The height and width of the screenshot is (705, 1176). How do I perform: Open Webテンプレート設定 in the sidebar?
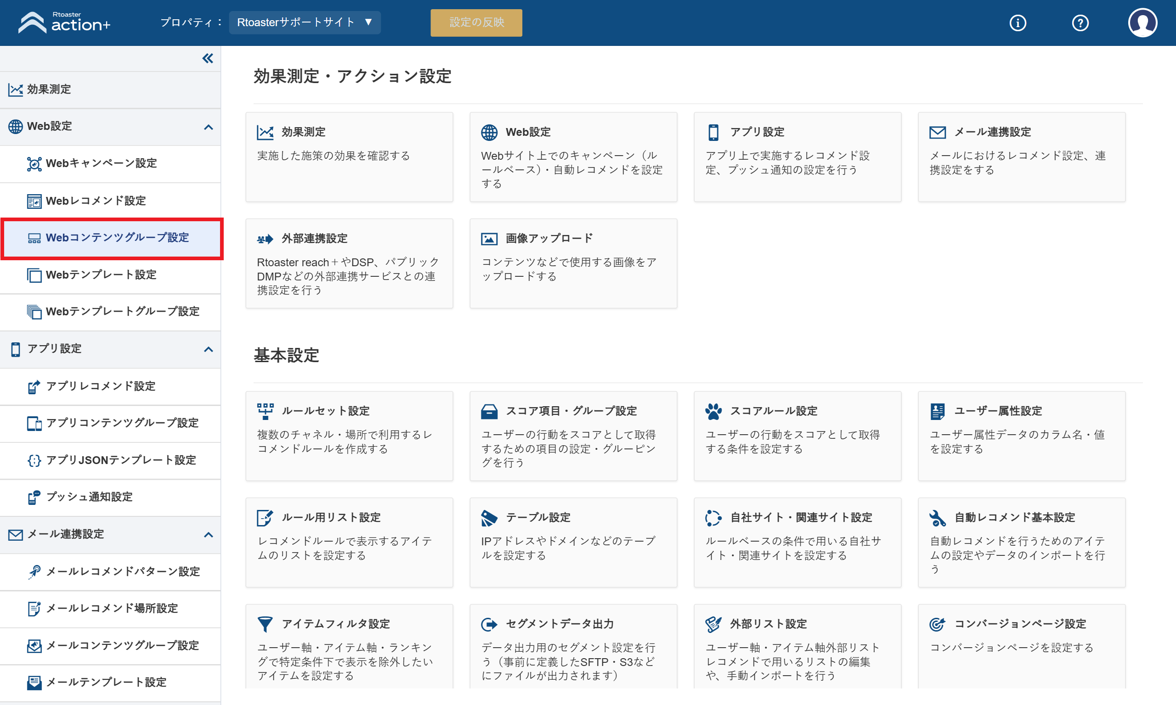click(x=110, y=274)
